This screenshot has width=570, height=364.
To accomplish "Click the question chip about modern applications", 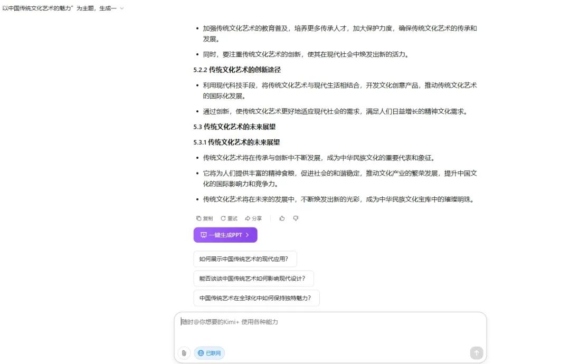I will pyautogui.click(x=244, y=258).
